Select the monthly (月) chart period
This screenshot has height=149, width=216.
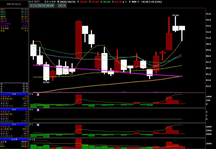click(x=64, y=6)
